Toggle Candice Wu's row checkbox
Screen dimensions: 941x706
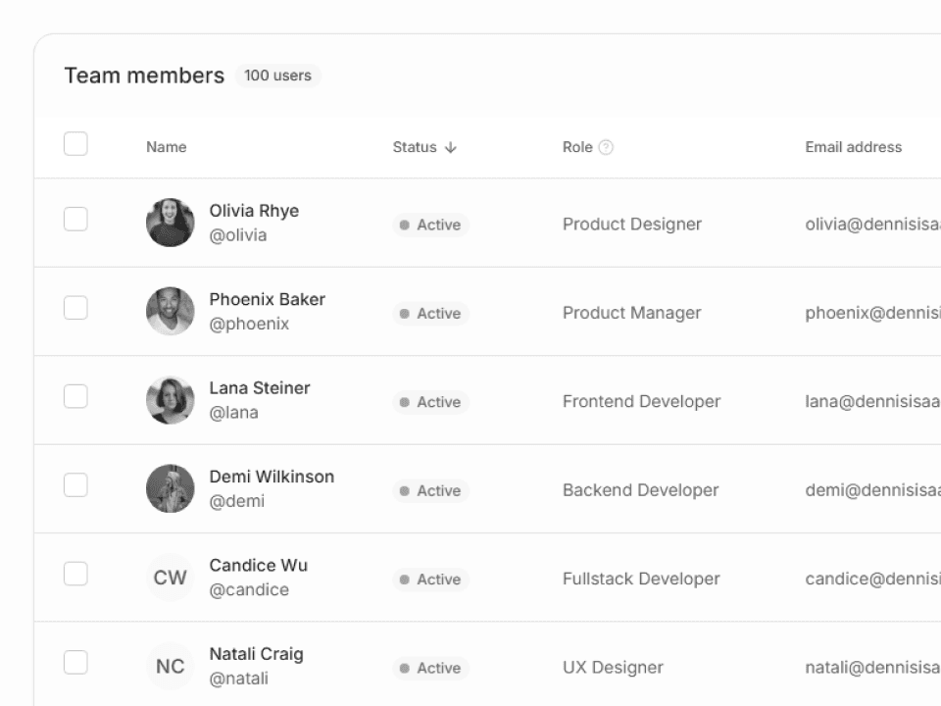[75, 574]
